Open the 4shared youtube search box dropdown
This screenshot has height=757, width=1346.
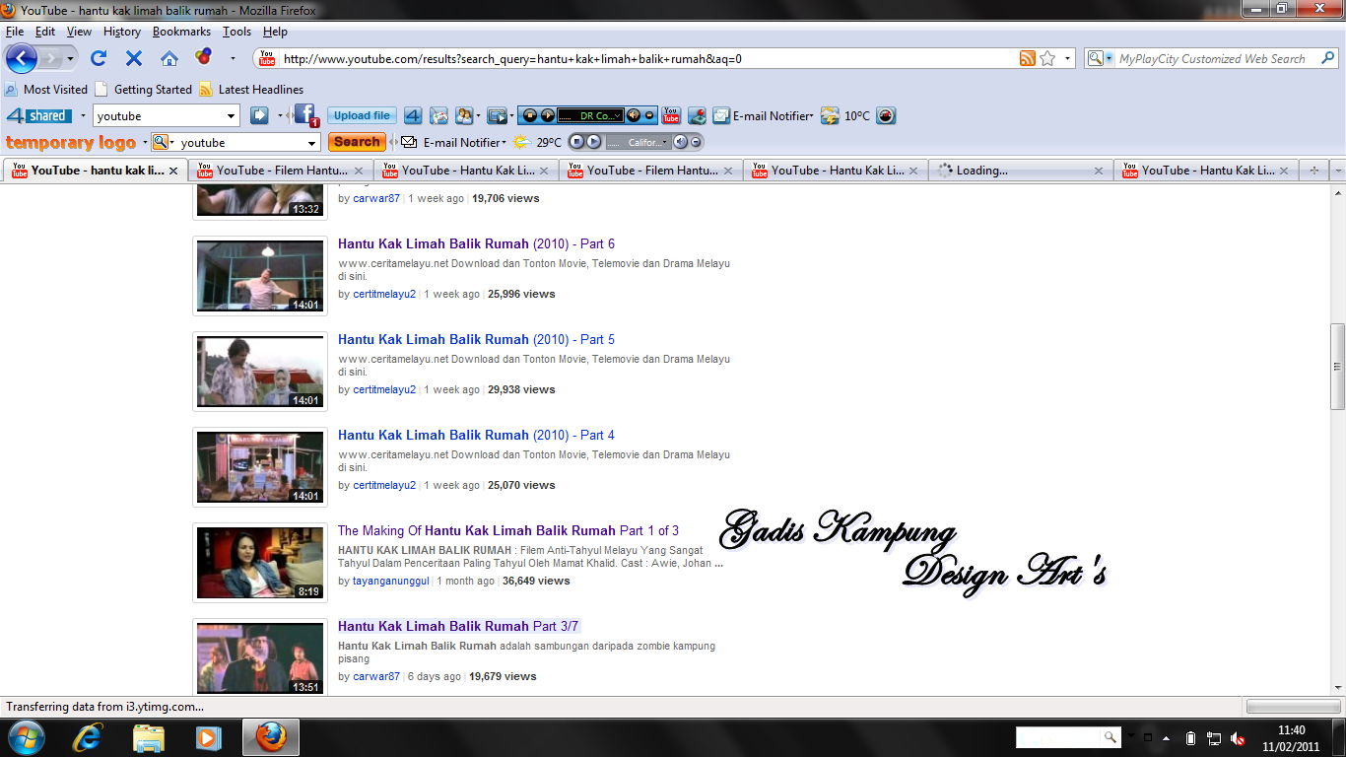pos(232,116)
